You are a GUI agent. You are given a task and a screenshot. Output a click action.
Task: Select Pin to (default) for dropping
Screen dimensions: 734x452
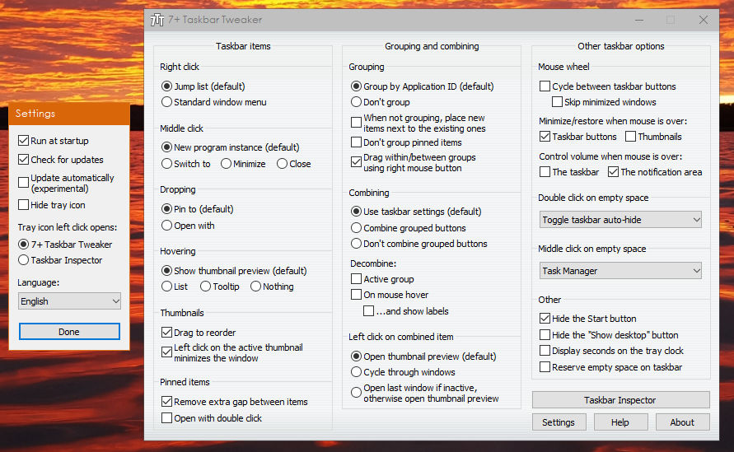[x=197, y=209]
